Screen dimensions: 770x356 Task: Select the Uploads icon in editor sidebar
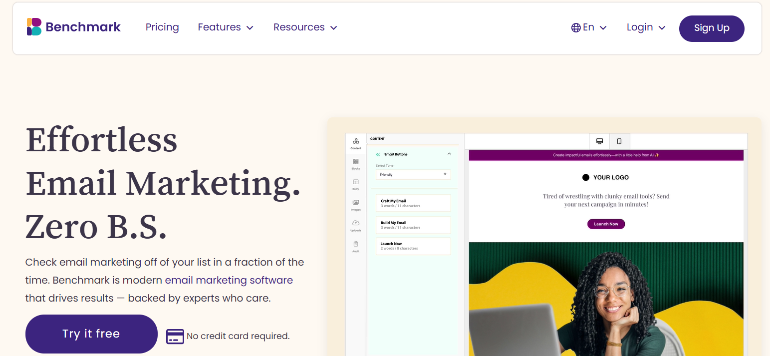(356, 226)
